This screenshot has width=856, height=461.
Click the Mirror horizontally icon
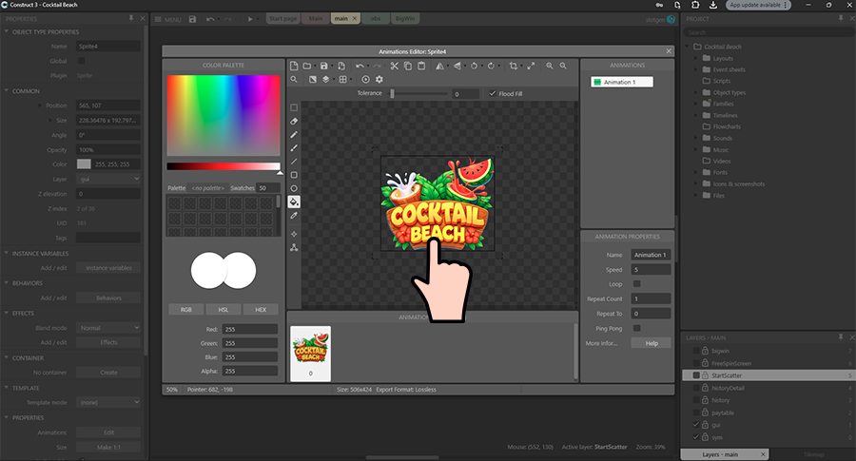439,66
